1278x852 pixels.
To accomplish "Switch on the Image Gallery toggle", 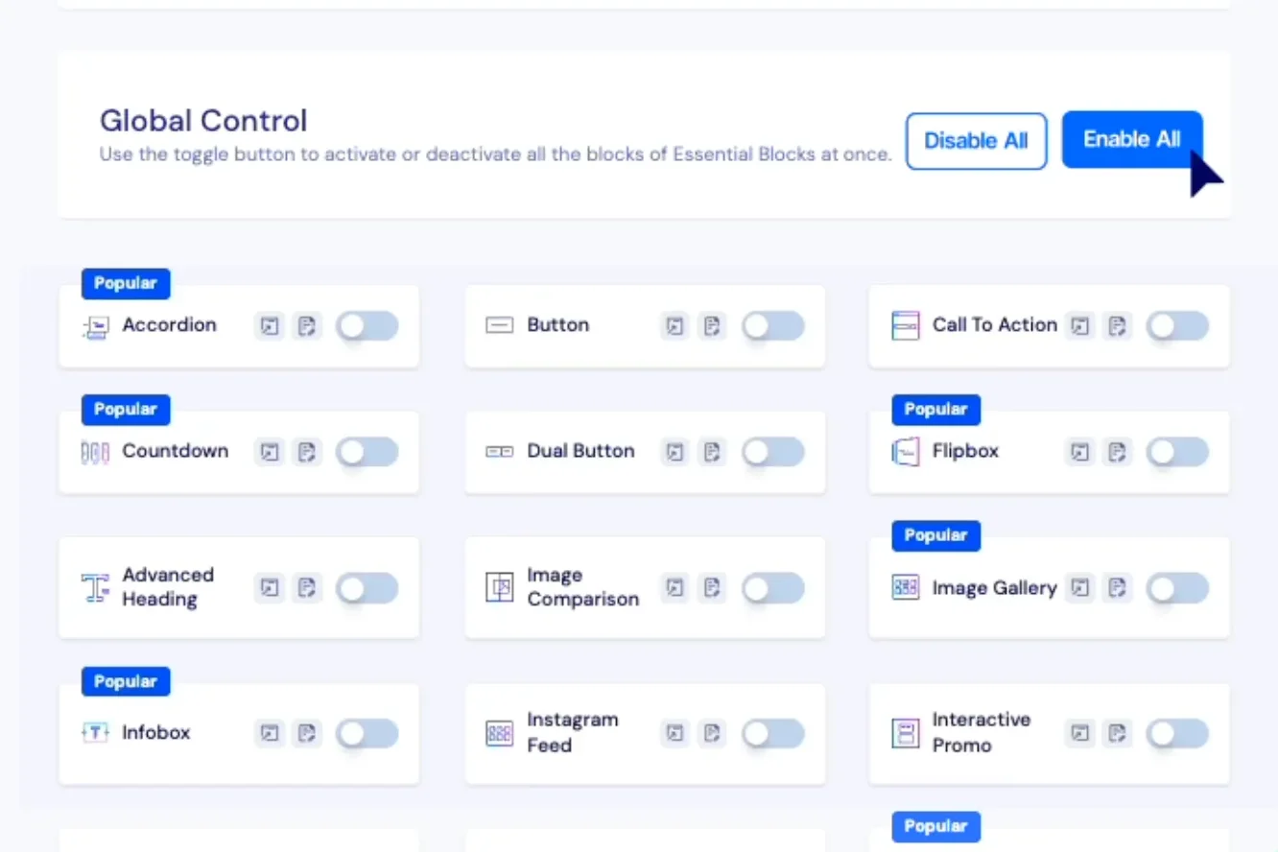I will [1178, 588].
